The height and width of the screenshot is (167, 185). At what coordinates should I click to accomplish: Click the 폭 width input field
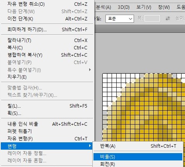[x=152, y=19]
